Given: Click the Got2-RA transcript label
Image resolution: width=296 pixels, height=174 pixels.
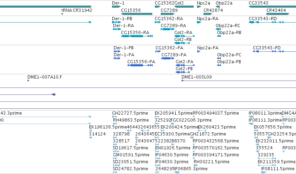Looking at the screenshot, I should (183, 33).
